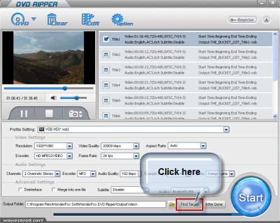Click the Output Folder path field
The height and width of the screenshot is (223, 280).
pyautogui.click(x=96, y=205)
